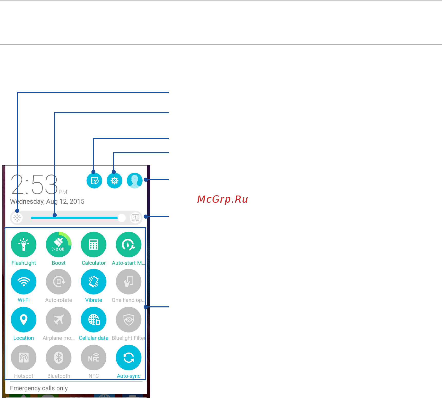
Task: Toggle the Vibrate mode tile
Action: point(94,282)
